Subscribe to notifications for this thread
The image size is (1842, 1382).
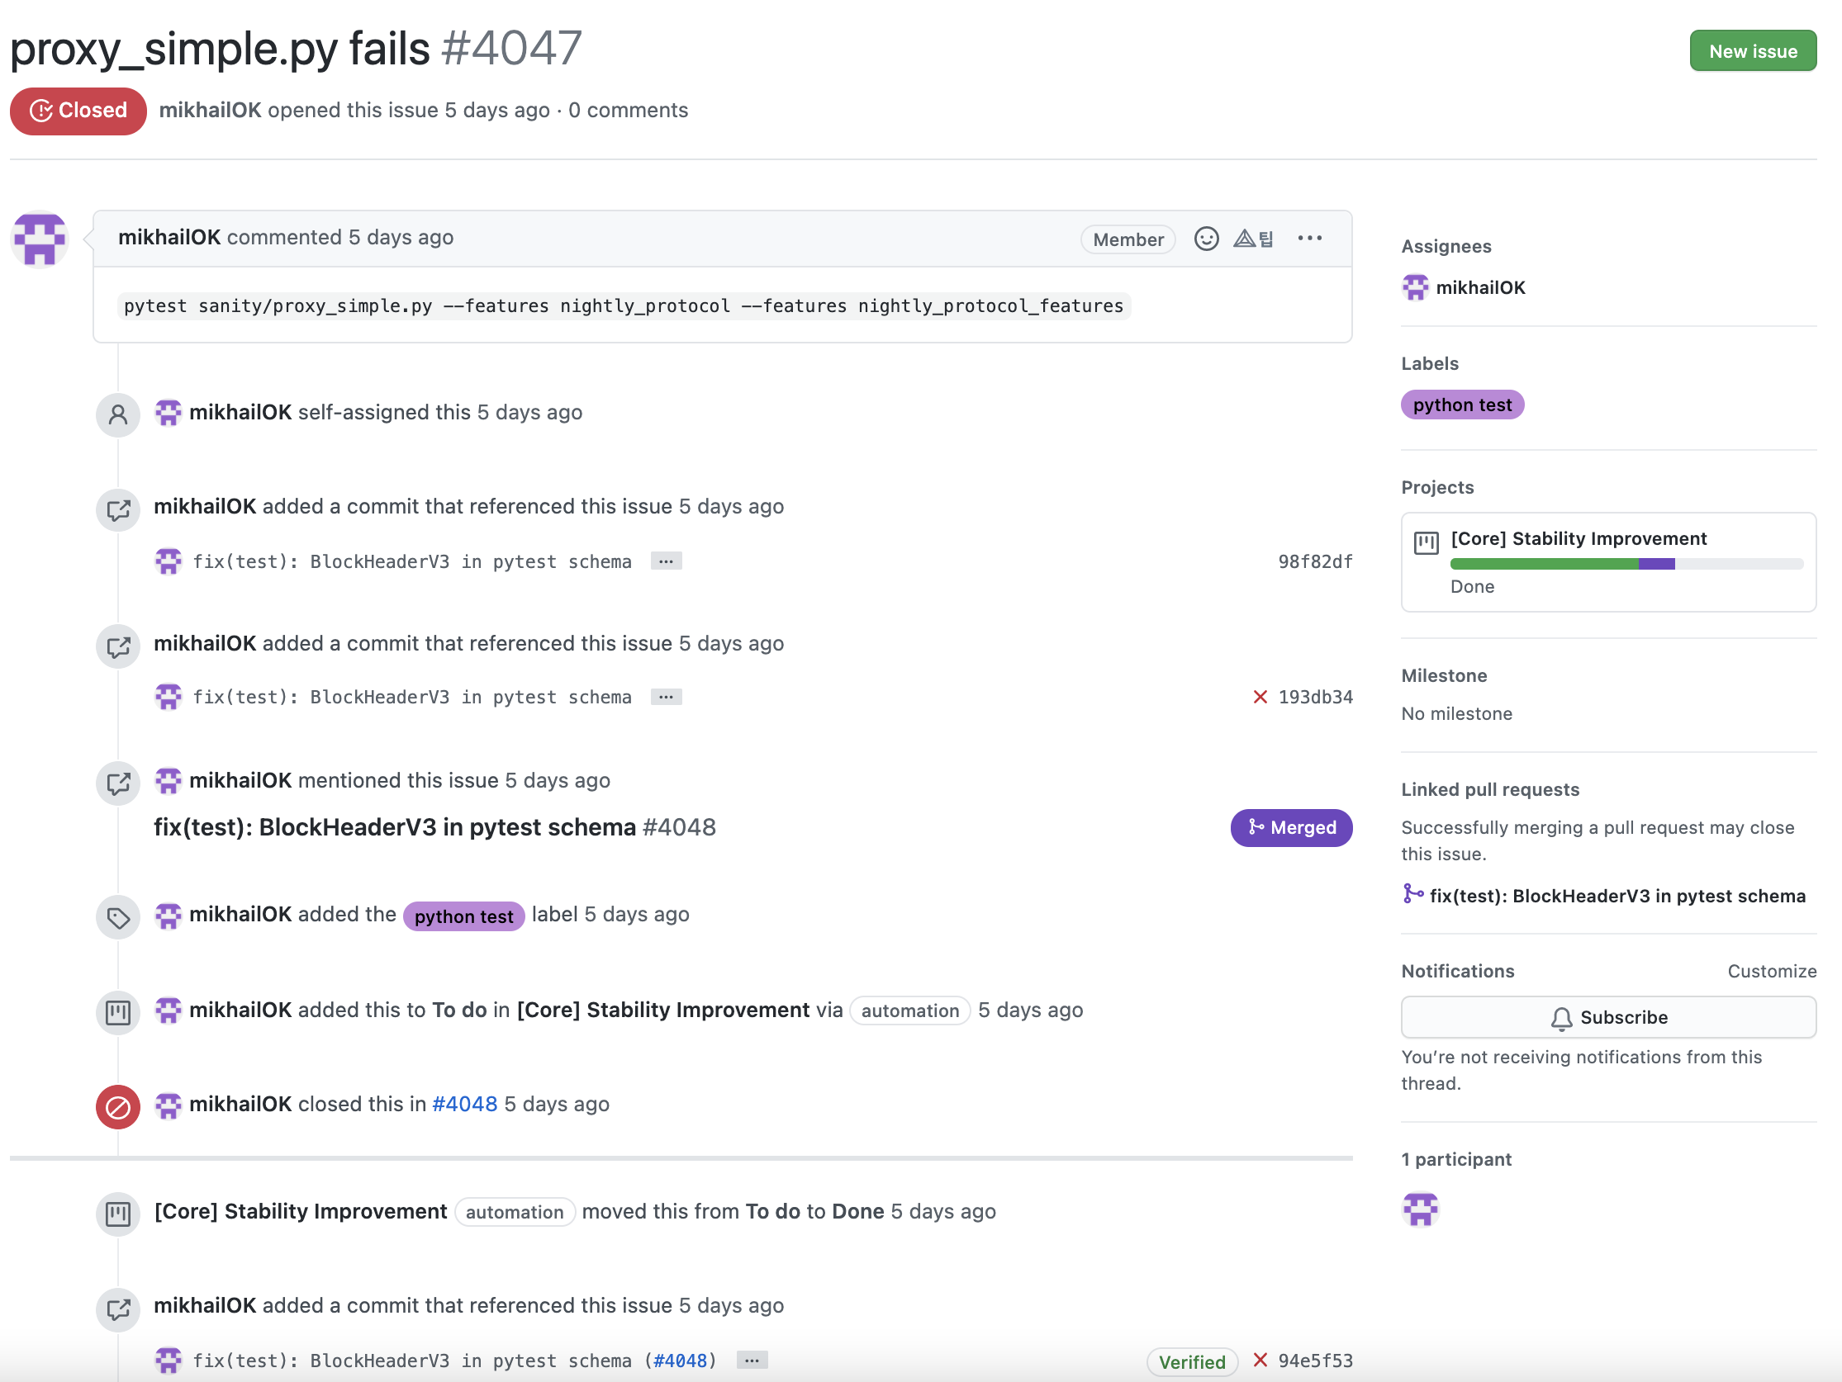[x=1608, y=1017]
